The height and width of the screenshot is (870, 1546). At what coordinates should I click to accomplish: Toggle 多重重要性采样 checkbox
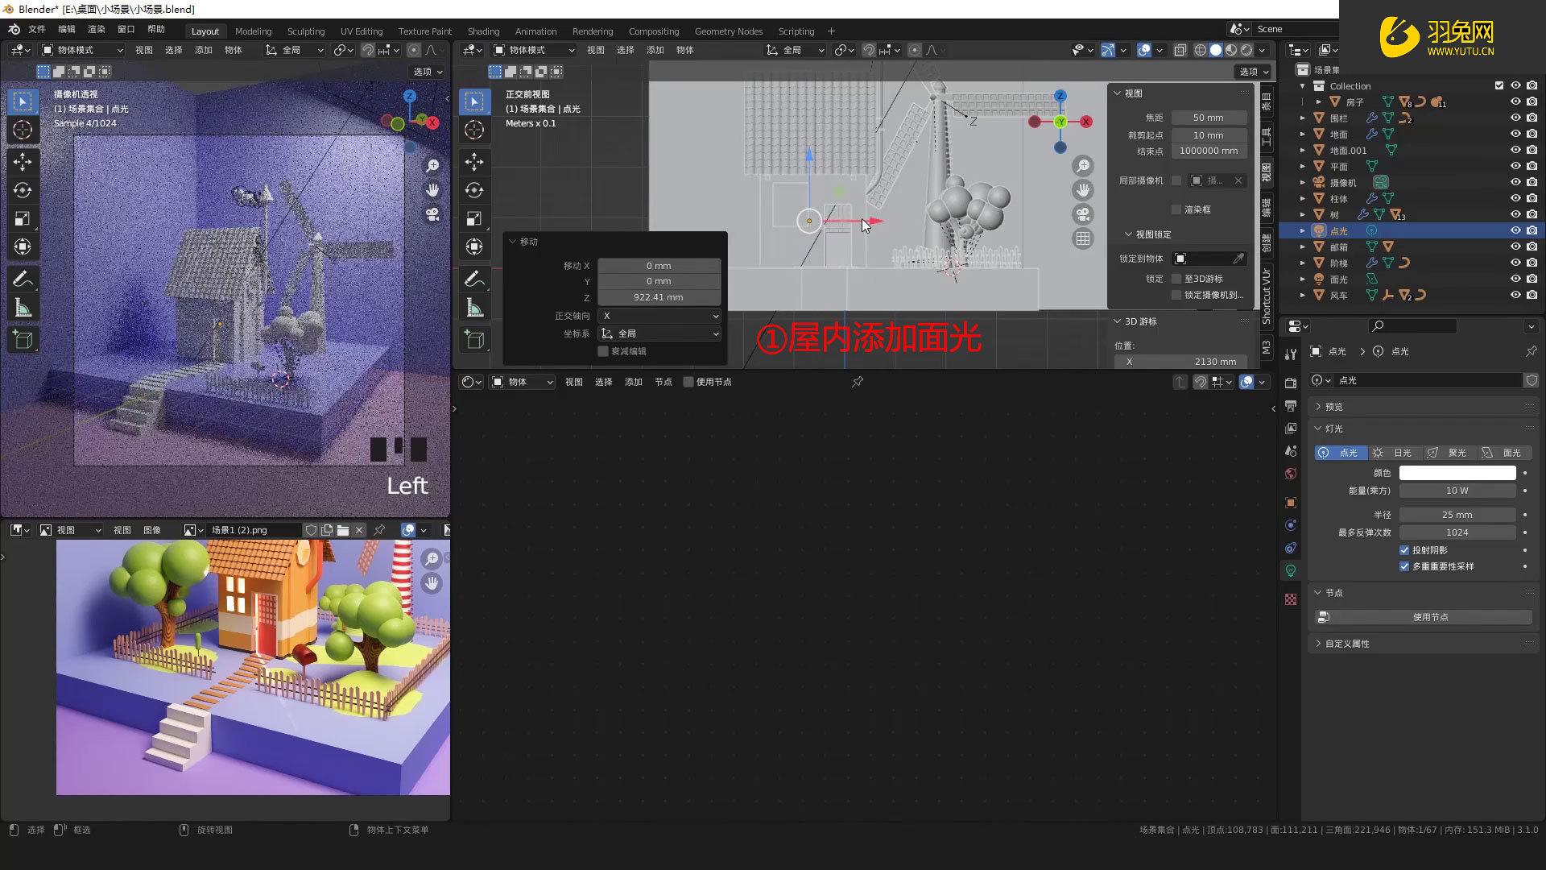pyautogui.click(x=1404, y=566)
